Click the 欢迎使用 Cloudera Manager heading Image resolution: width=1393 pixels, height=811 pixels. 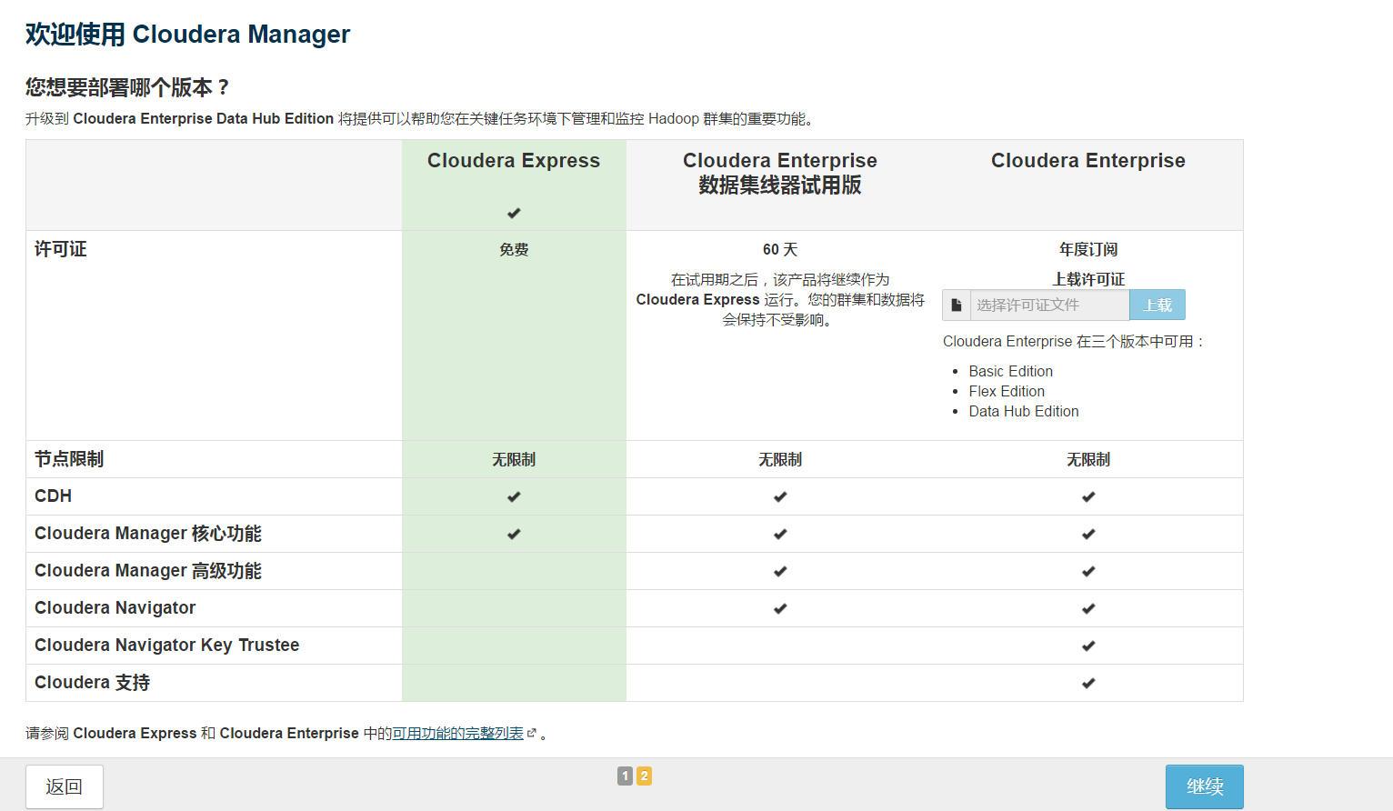(x=187, y=35)
